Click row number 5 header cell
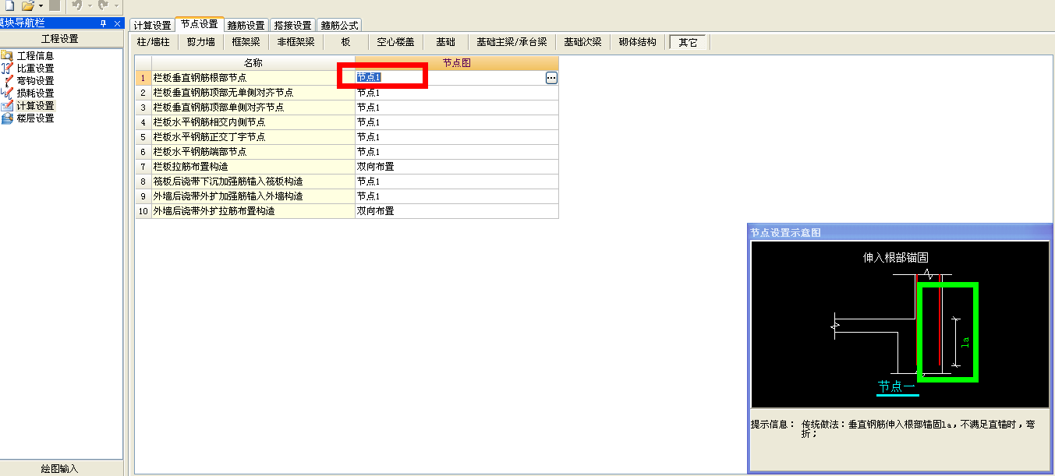1055x476 pixels. (143, 137)
